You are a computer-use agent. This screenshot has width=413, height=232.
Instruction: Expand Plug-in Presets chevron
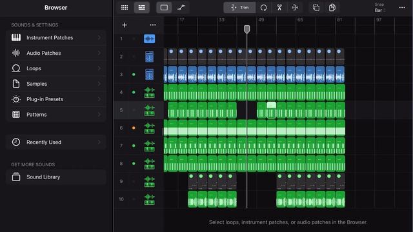pyautogui.click(x=99, y=99)
